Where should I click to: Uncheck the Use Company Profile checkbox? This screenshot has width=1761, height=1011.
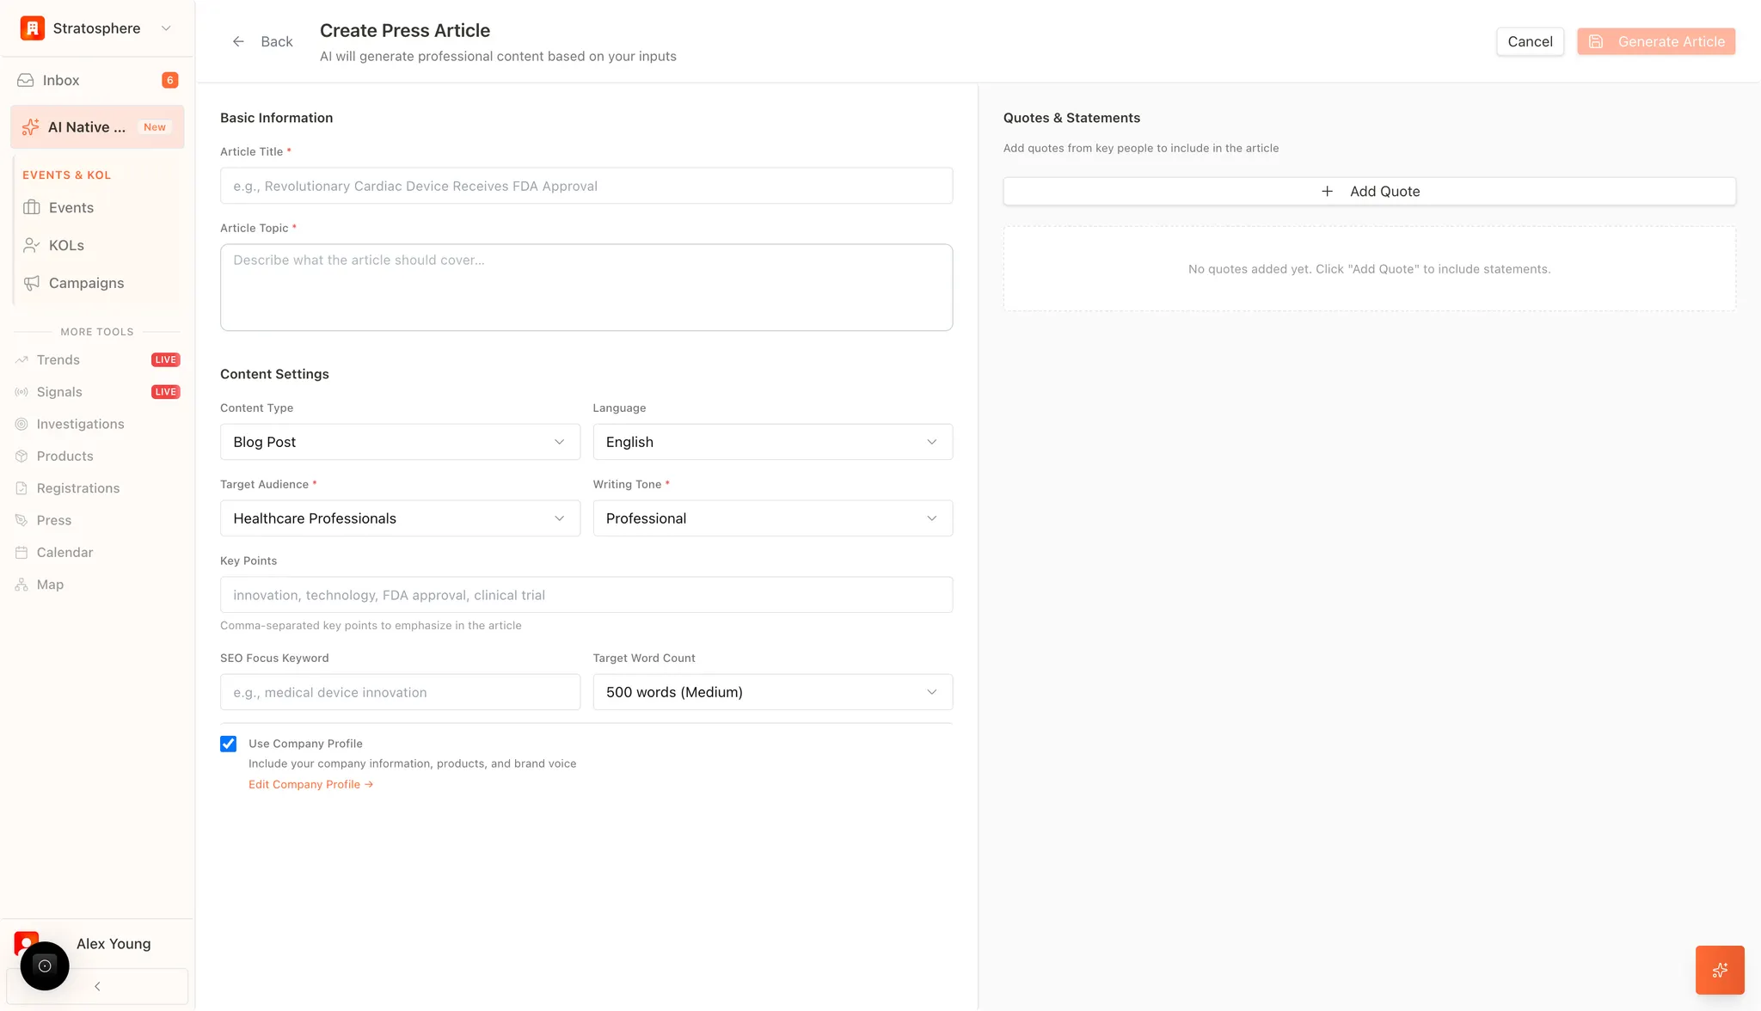(228, 743)
